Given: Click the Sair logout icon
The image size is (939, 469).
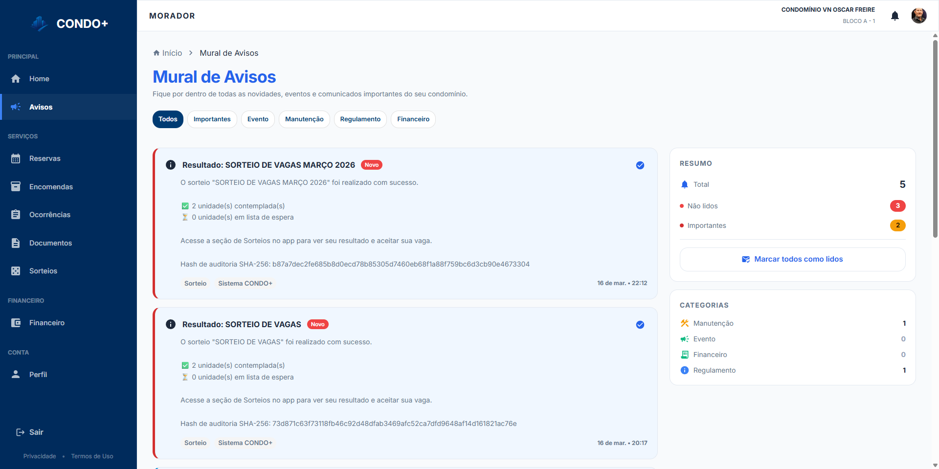Looking at the screenshot, I should coord(21,432).
